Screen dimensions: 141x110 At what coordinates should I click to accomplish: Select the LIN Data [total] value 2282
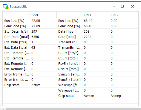click(88, 37)
